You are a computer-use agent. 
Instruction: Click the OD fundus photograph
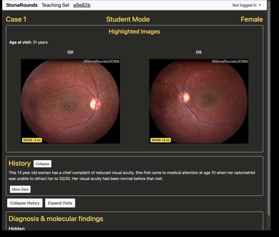tap(70, 101)
